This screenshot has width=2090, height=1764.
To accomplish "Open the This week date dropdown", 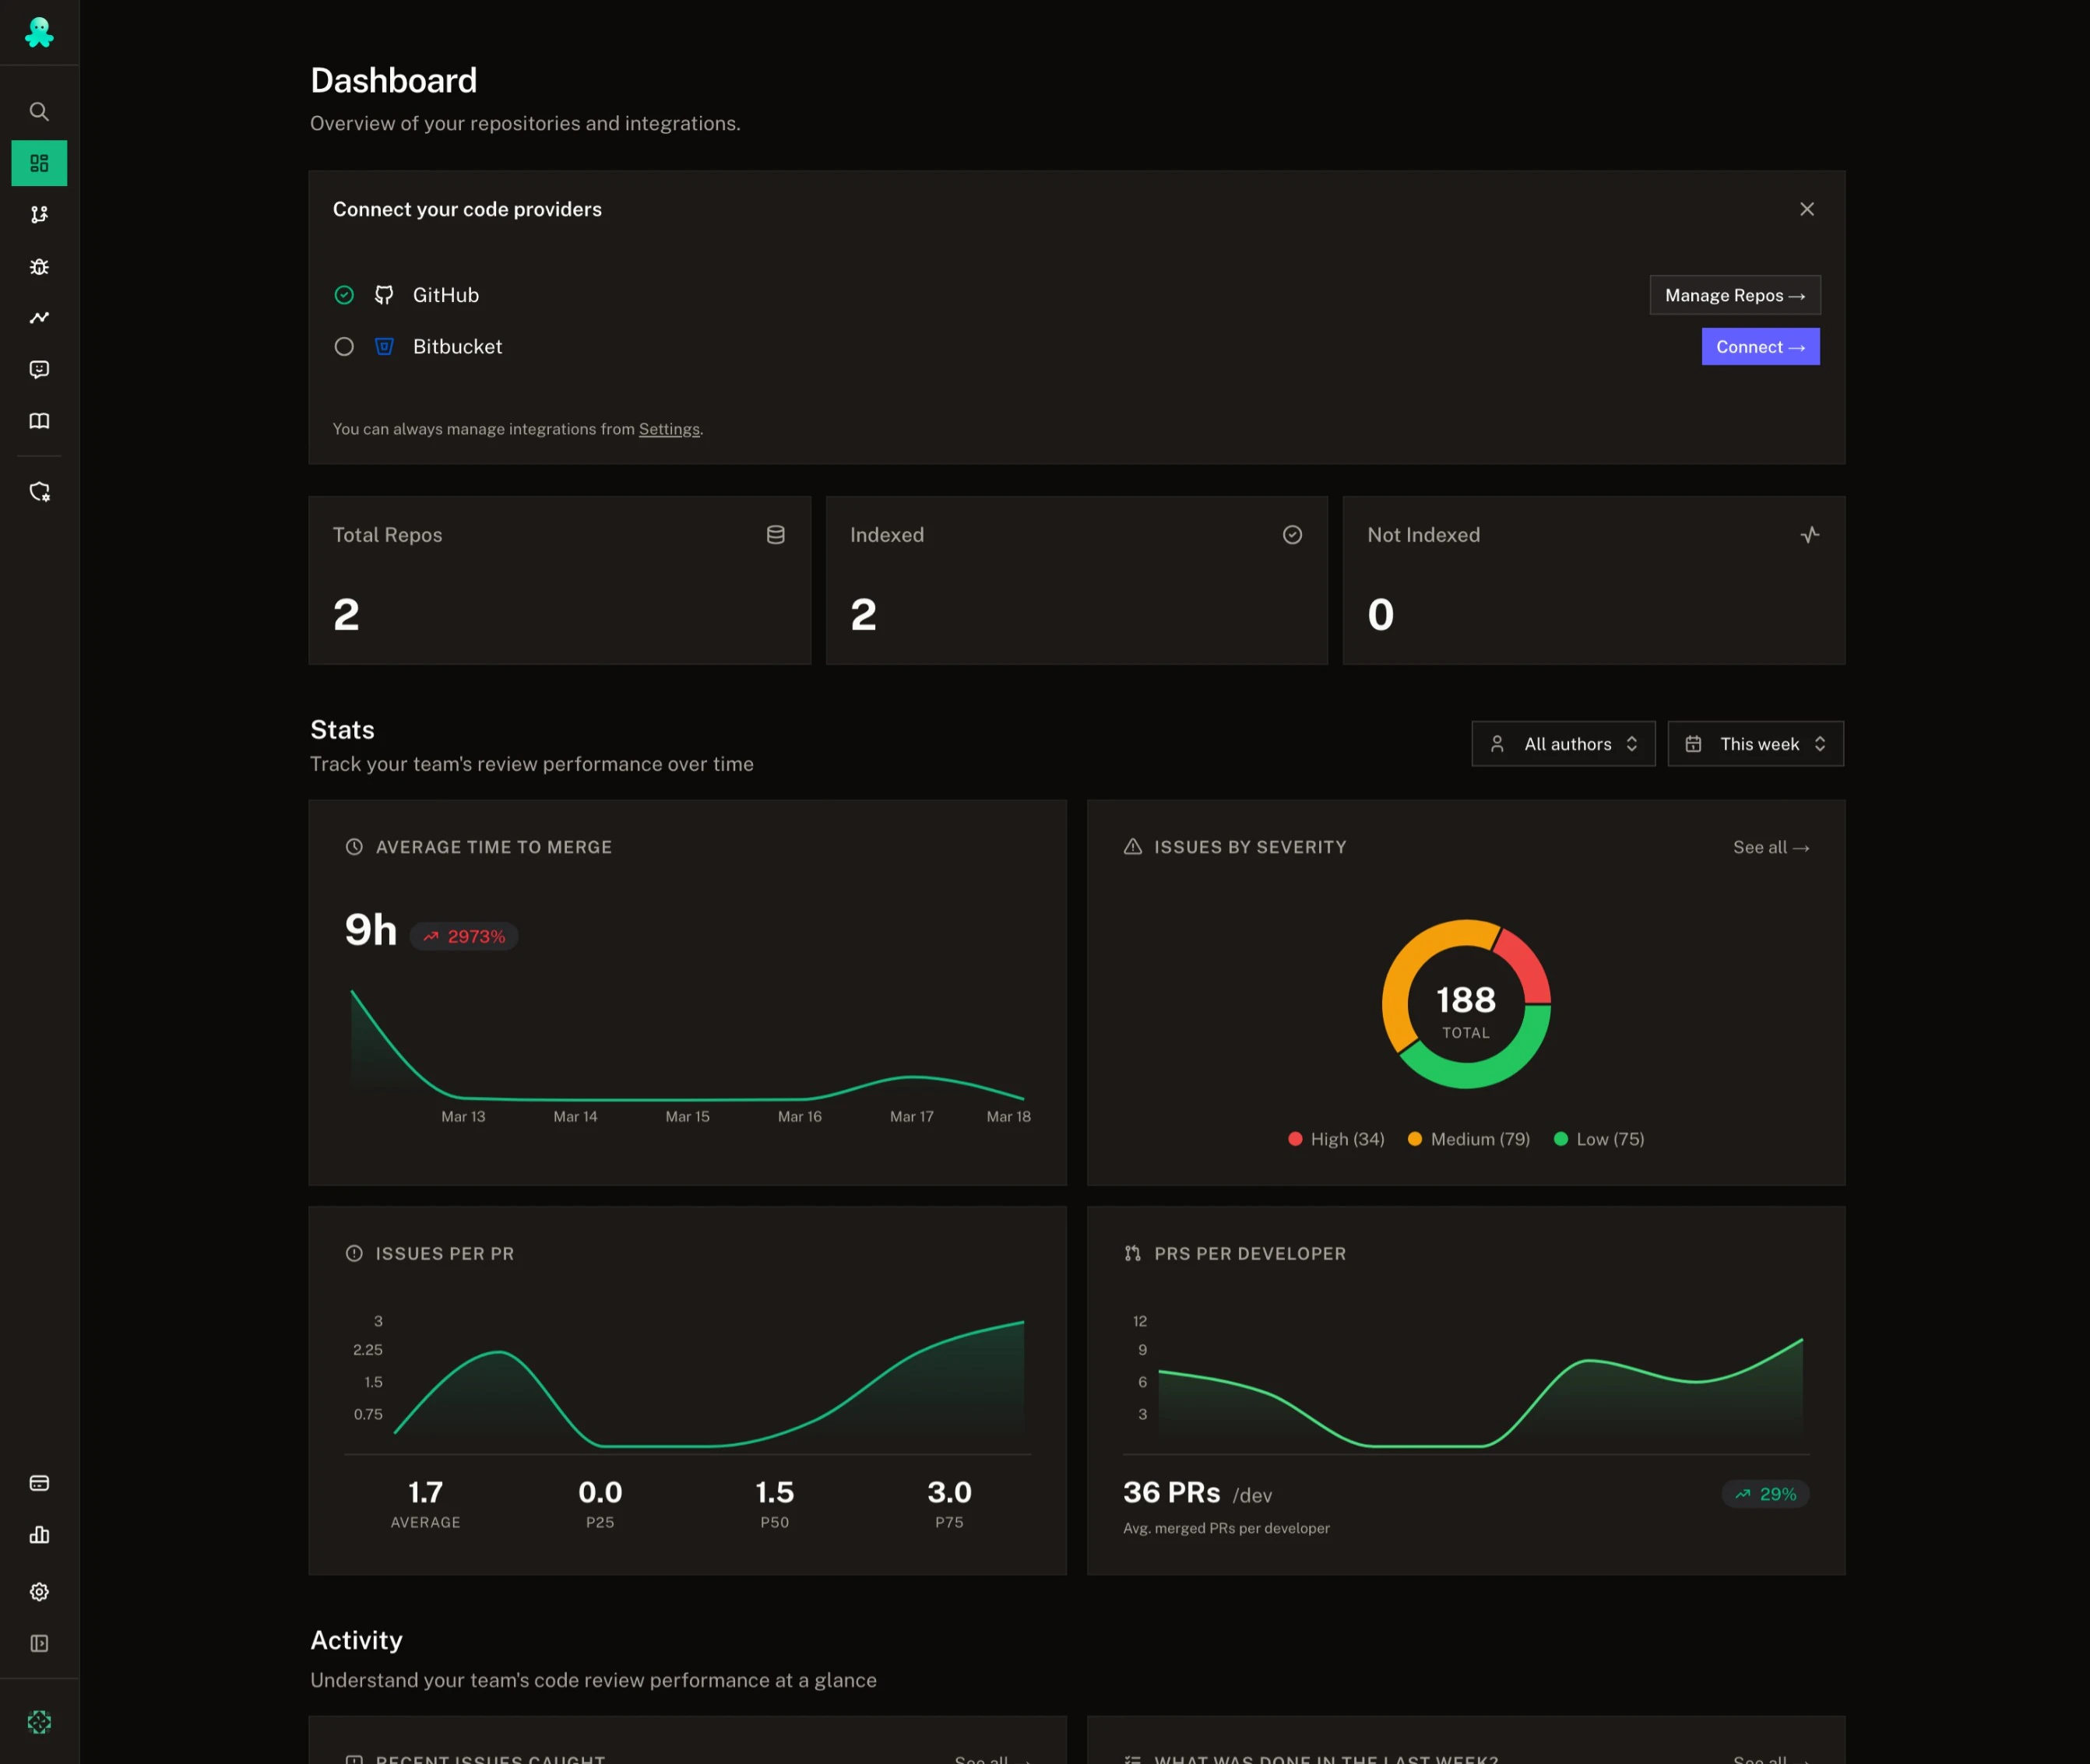I will [x=1755, y=744].
